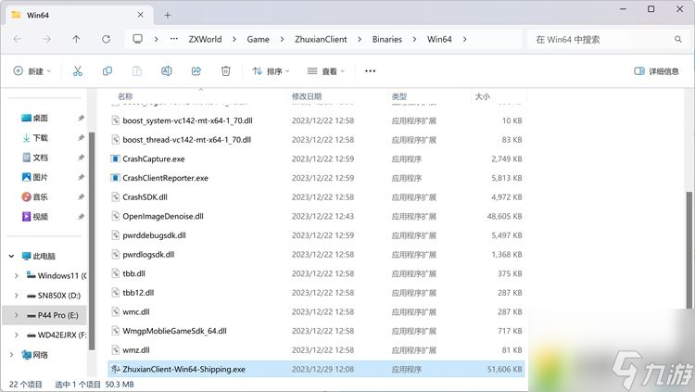The image size is (695, 392).
Task: Click the navigation pane scrollbar
Action: tap(92, 241)
